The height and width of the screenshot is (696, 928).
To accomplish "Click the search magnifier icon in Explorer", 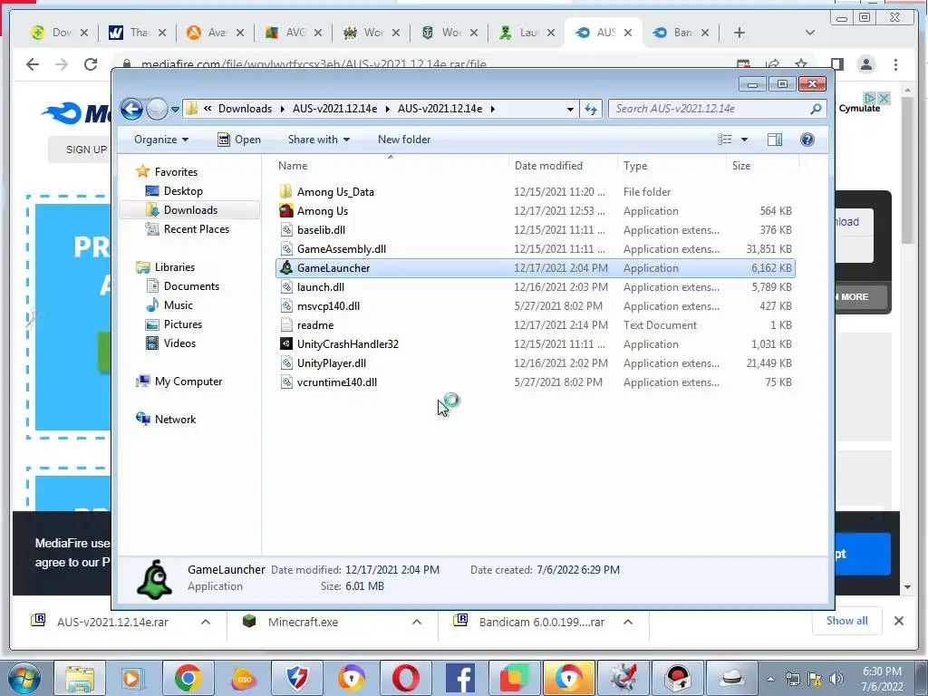I will click(x=816, y=109).
